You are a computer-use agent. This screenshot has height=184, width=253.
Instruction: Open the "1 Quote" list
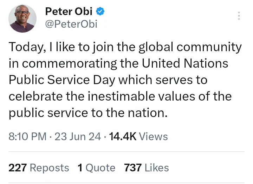96,168
